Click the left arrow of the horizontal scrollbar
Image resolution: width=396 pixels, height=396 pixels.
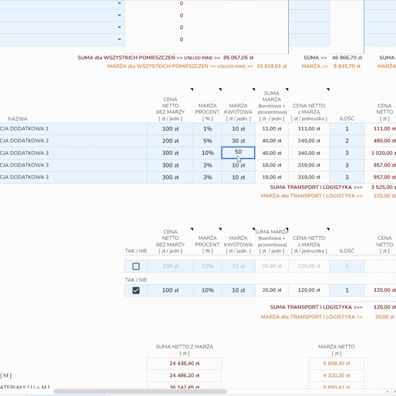[x=386, y=391]
